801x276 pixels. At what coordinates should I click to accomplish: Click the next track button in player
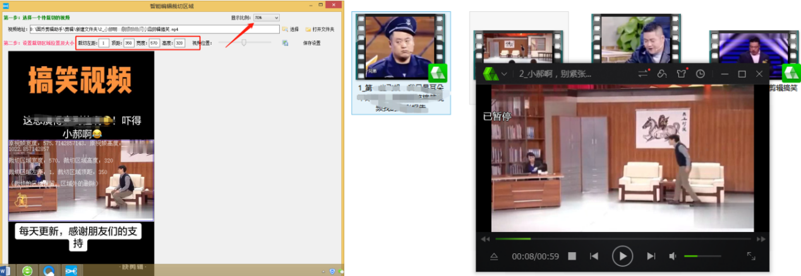[651, 256]
